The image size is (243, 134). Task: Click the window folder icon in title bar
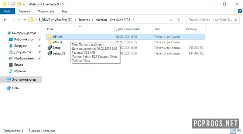click(5, 4)
